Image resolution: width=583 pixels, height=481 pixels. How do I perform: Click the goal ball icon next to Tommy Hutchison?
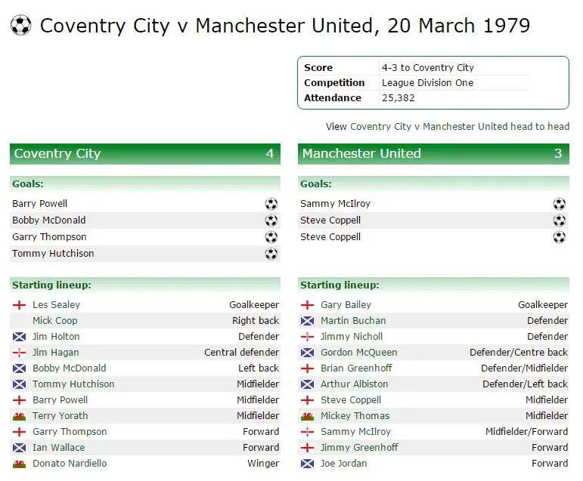tap(271, 254)
